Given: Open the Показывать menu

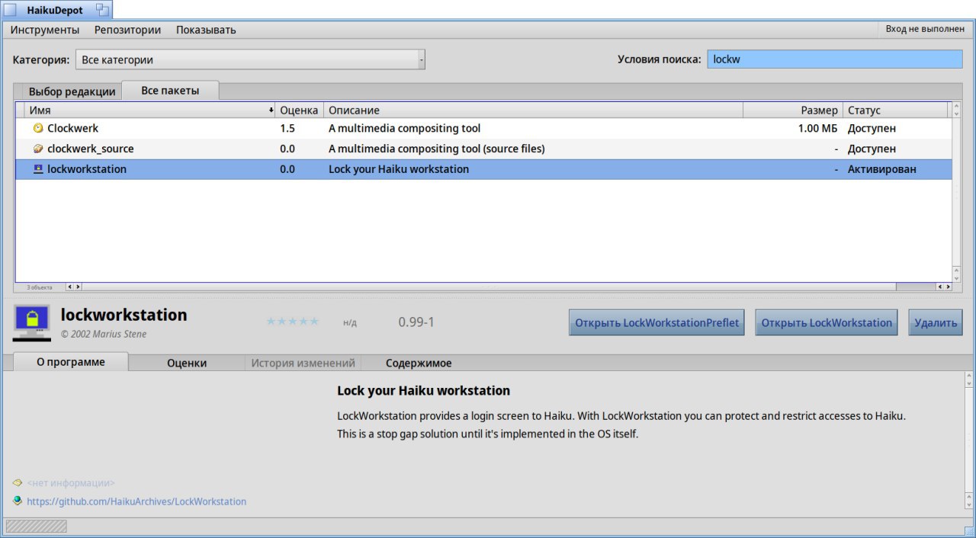Looking at the screenshot, I should point(206,30).
